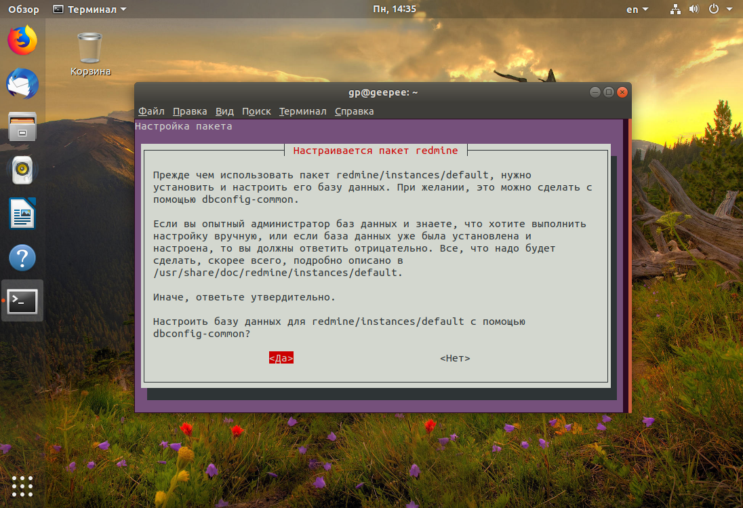The image size is (743, 508).
Task: Open the Терминал app menu in top bar
Action: [x=89, y=9]
